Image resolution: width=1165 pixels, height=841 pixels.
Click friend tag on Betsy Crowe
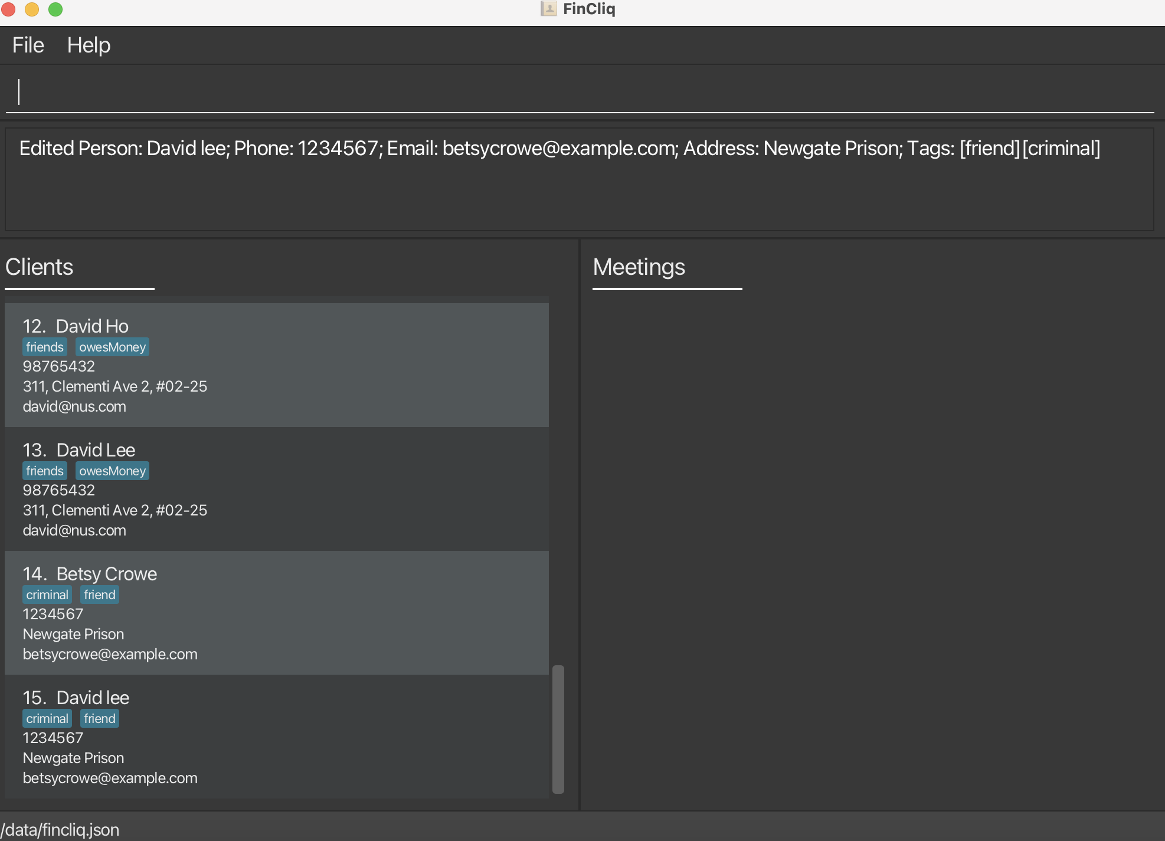(99, 595)
